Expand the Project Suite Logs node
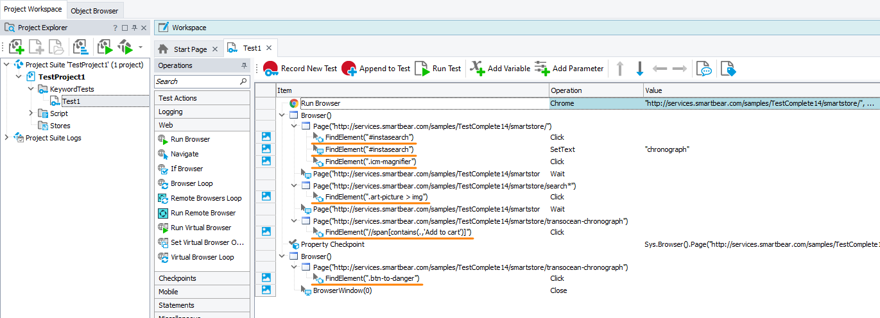Image resolution: width=880 pixels, height=318 pixels. click(x=7, y=138)
